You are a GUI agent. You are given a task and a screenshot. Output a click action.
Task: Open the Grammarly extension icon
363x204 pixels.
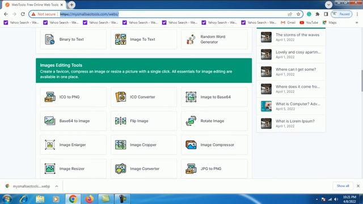[309, 14]
